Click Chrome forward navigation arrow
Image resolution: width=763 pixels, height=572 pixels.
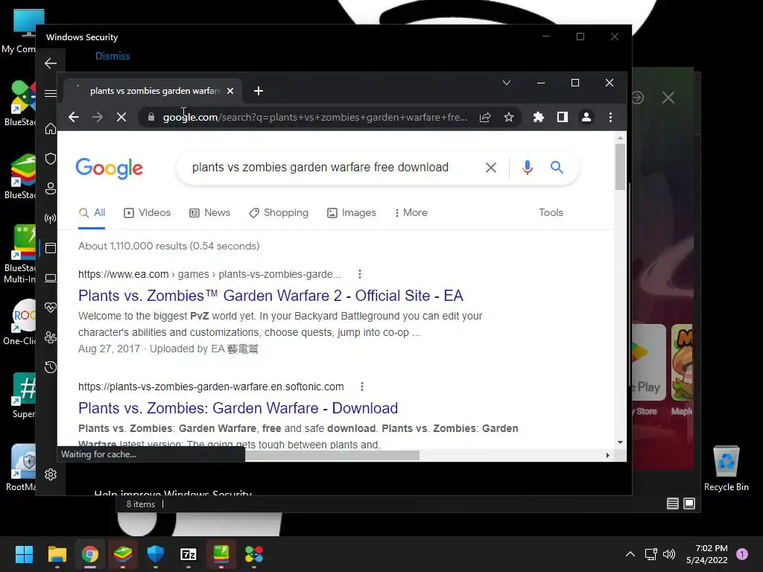tap(98, 117)
